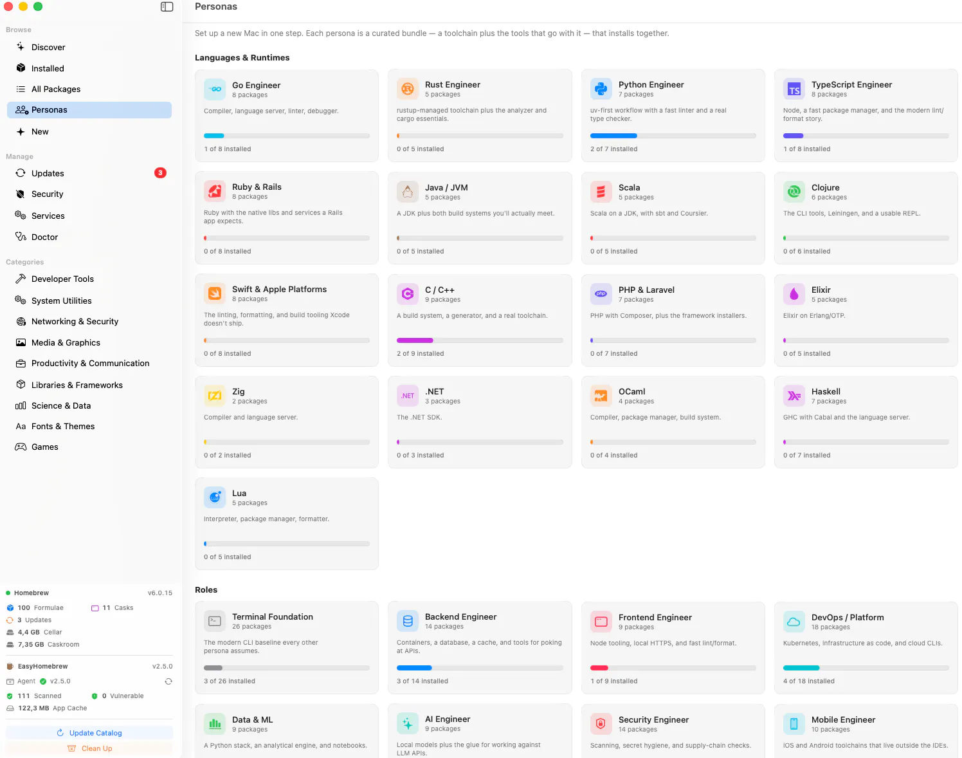The image size is (962, 758).
Task: Open All Packages in sidebar
Action: click(89, 89)
